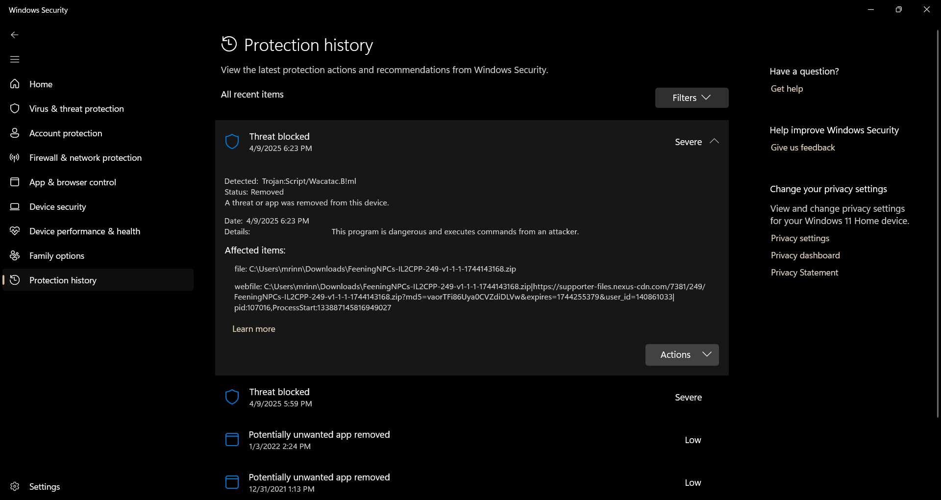The image size is (941, 500).
Task: Select Device security in sidebar
Action: click(98, 206)
